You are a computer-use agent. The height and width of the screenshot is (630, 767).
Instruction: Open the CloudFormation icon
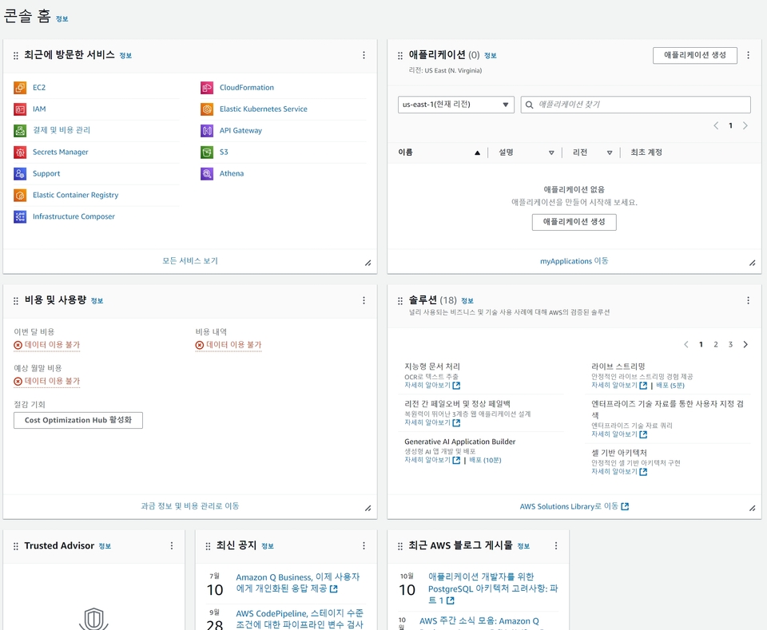tap(207, 88)
